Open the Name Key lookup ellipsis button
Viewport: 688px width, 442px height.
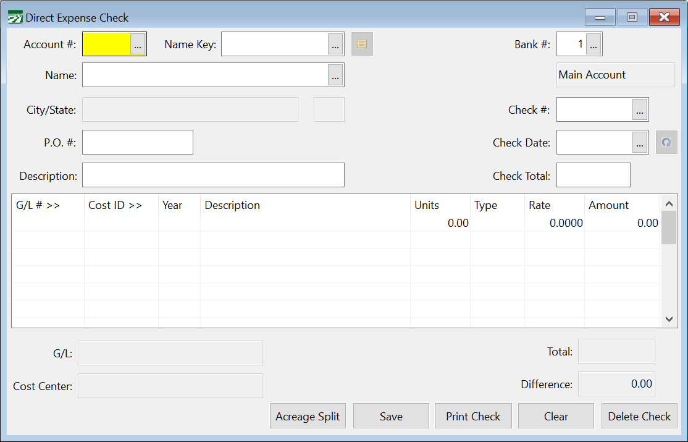tap(335, 43)
